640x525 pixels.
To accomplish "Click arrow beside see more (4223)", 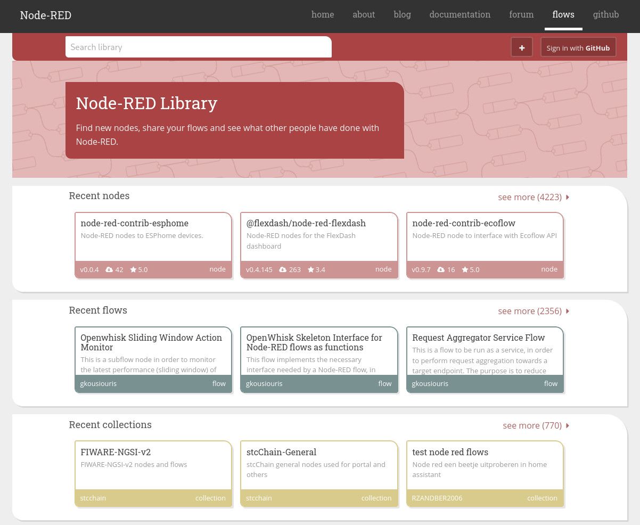I will 568,197.
